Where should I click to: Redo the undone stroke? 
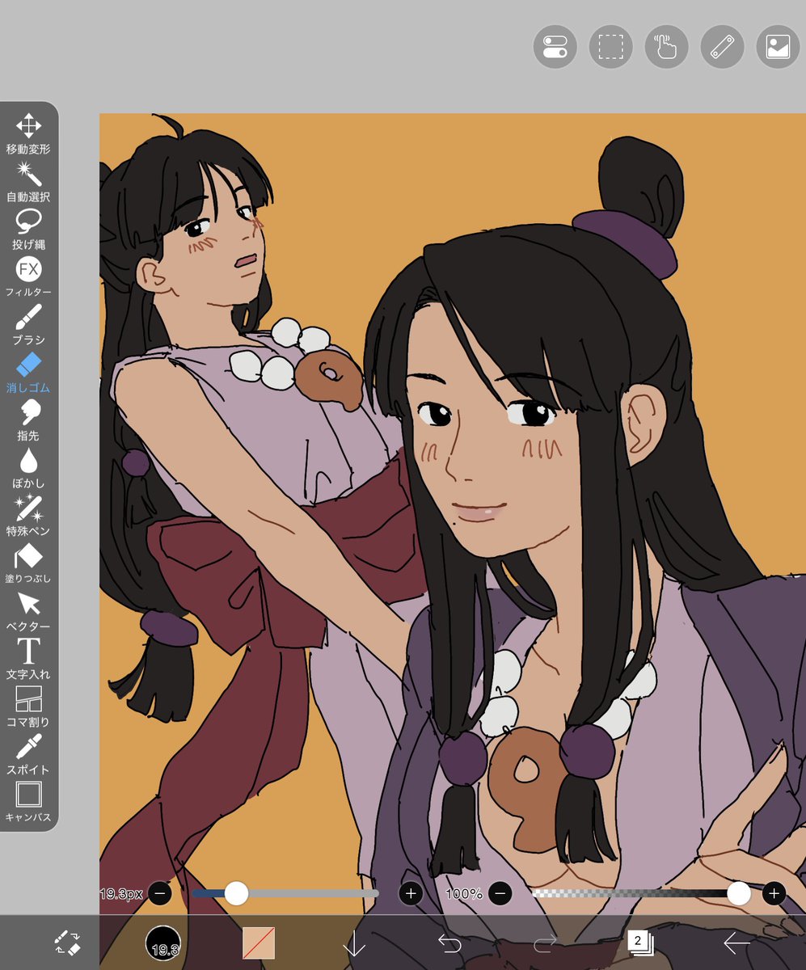(x=546, y=943)
